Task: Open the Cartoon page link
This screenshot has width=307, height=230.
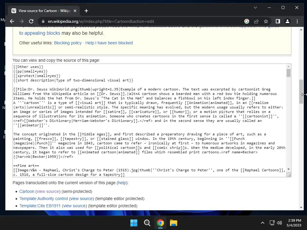Action: click(27, 191)
